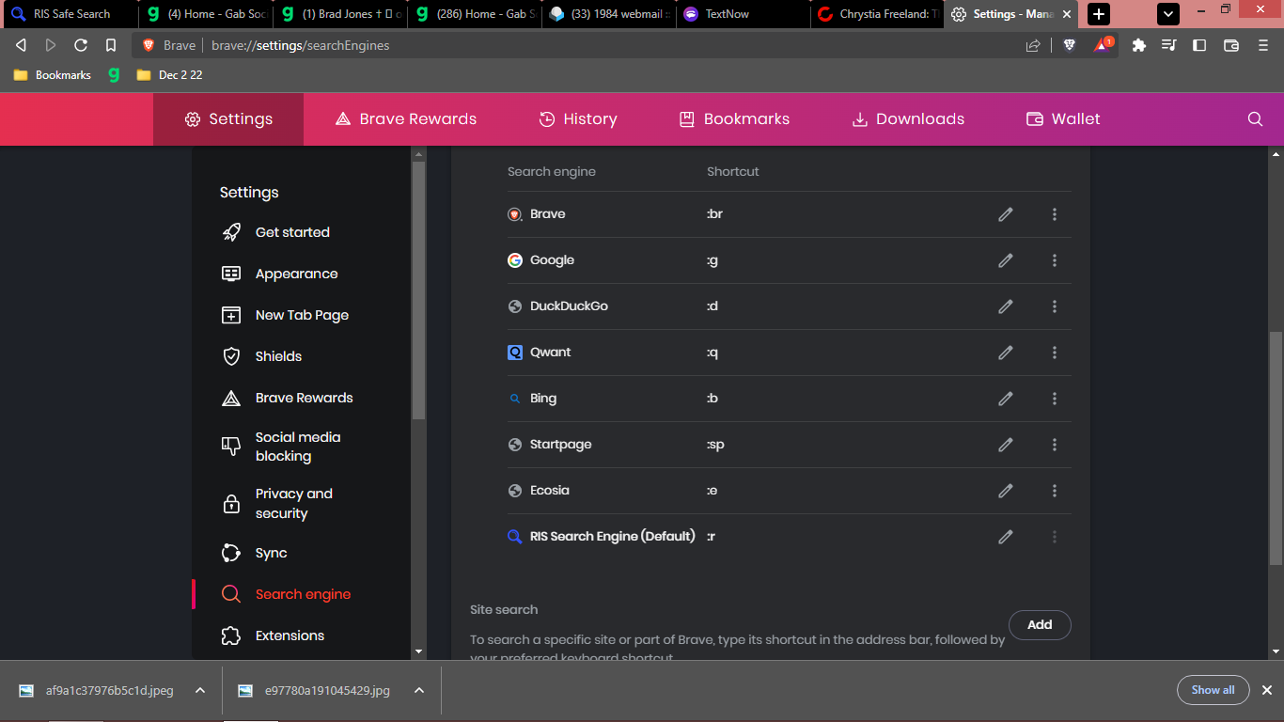Bookmark this page with the bookmark icon
The width and height of the screenshot is (1284, 722).
(x=111, y=45)
